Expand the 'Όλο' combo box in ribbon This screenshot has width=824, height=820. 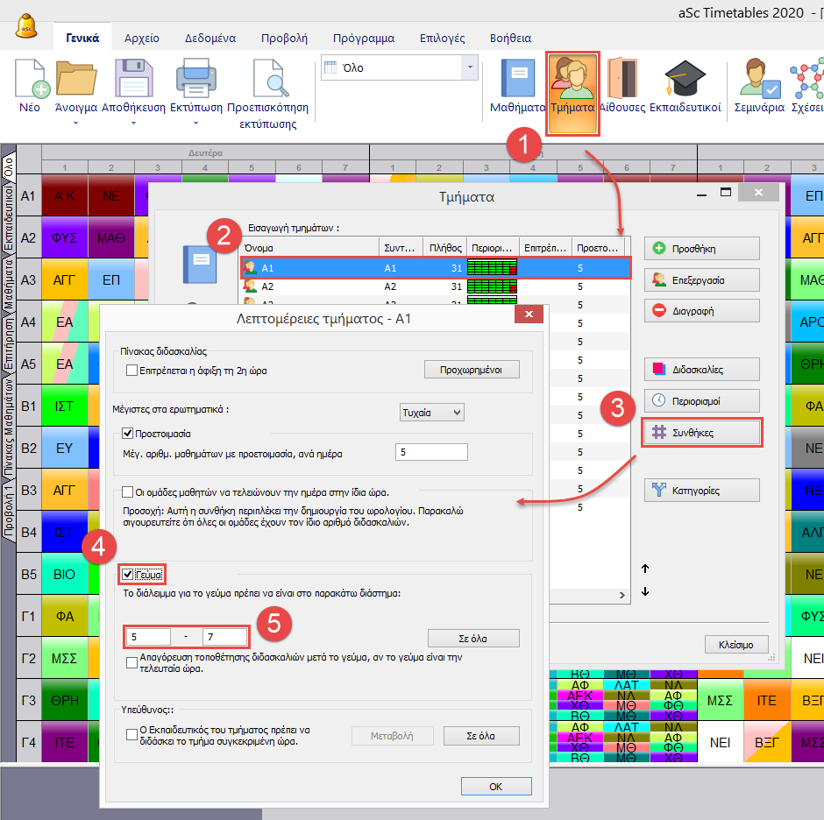point(471,67)
